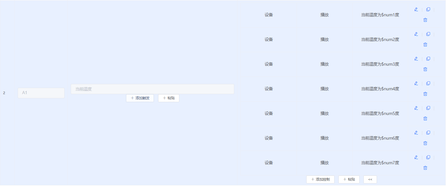
Task: Copy the $num6 temperature control row
Action: (x=428, y=133)
